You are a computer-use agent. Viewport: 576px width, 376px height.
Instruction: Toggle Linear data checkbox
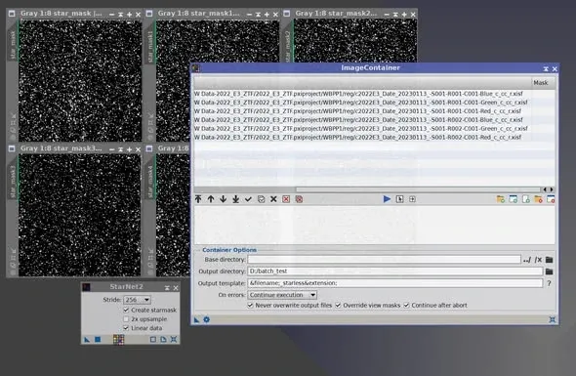coord(126,328)
